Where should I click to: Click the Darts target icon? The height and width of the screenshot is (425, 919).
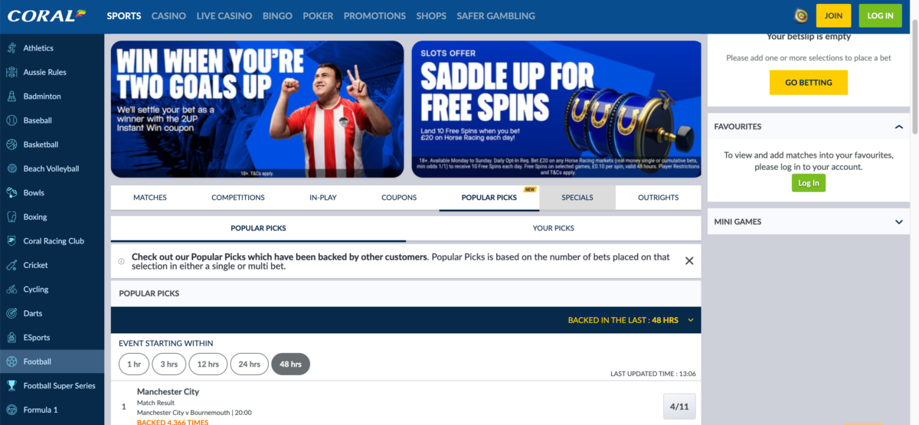click(x=11, y=313)
